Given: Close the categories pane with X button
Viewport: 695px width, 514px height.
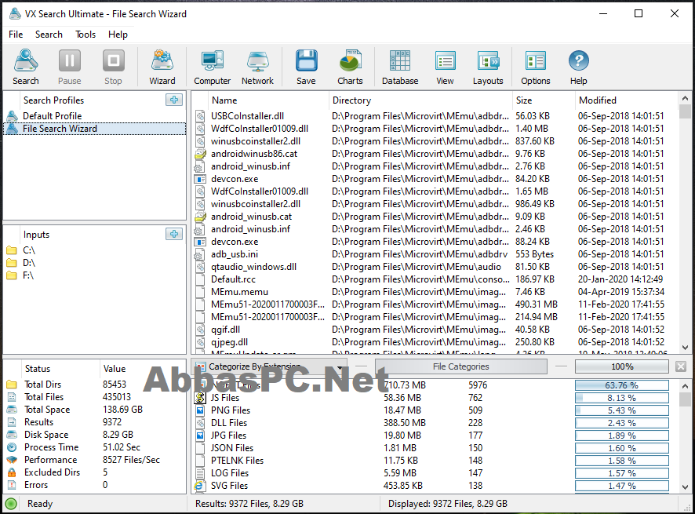Looking at the screenshot, I should click(681, 366).
